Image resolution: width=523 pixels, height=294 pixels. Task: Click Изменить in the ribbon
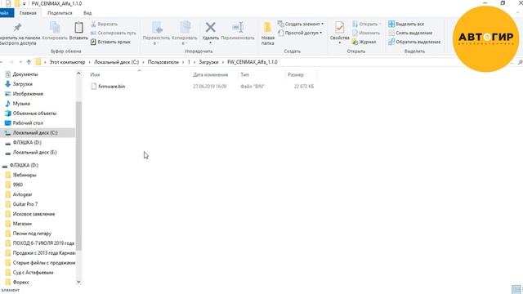366,33
